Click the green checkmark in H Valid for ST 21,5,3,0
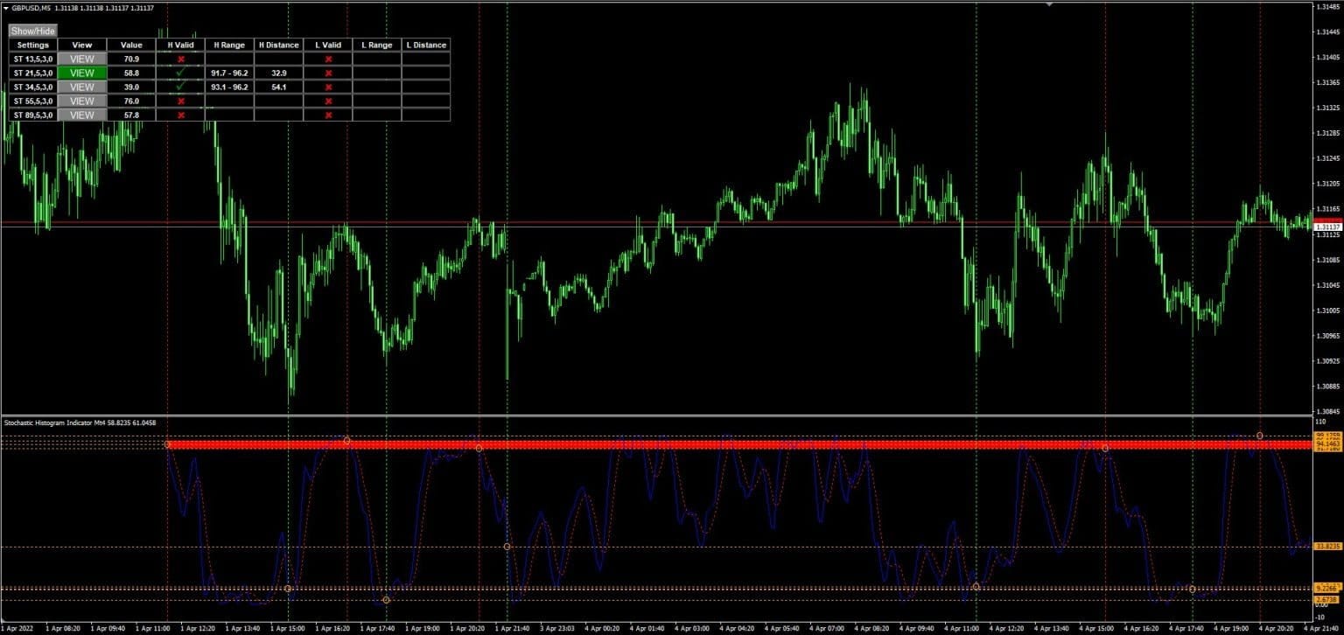1344x635 pixels. (179, 73)
